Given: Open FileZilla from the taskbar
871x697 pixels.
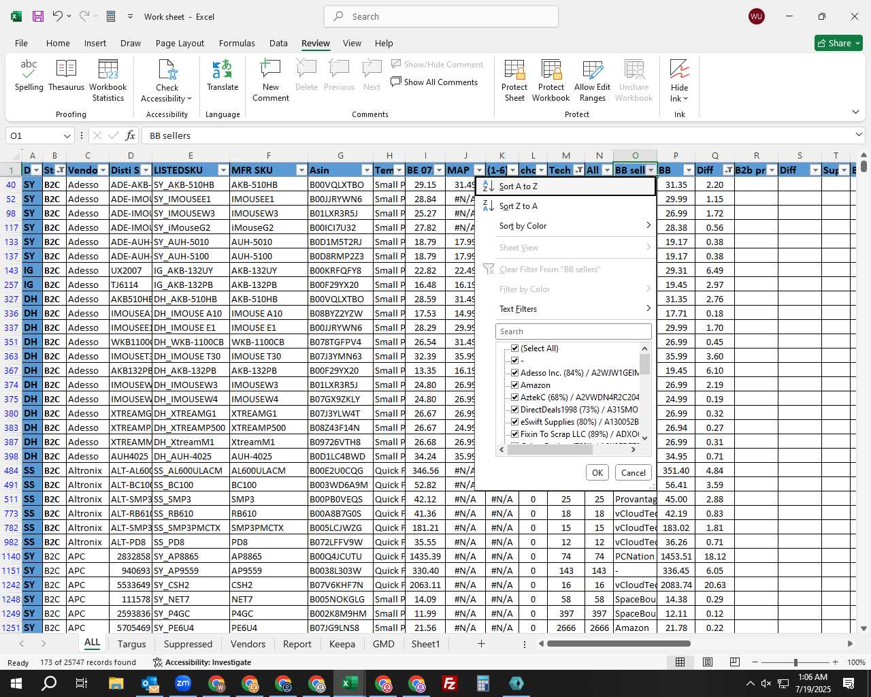Looking at the screenshot, I should point(449,683).
